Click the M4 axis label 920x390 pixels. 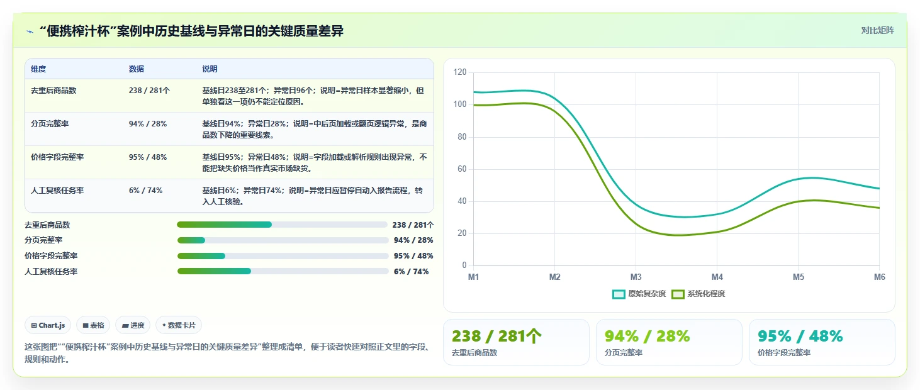point(717,277)
